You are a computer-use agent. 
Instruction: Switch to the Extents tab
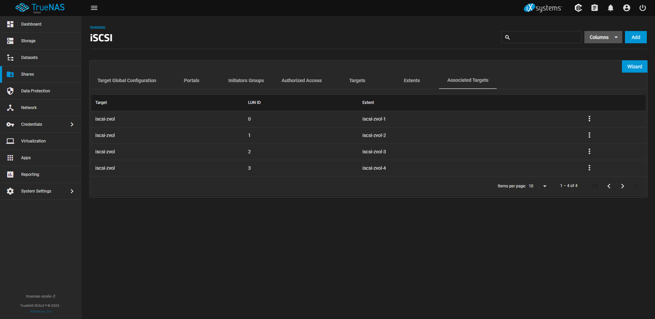(x=411, y=80)
